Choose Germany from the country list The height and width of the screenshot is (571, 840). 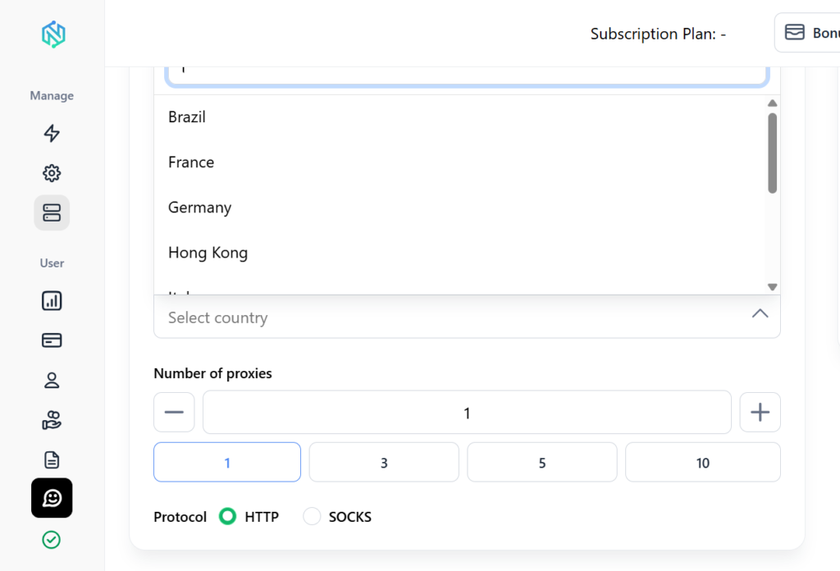pyautogui.click(x=460, y=208)
